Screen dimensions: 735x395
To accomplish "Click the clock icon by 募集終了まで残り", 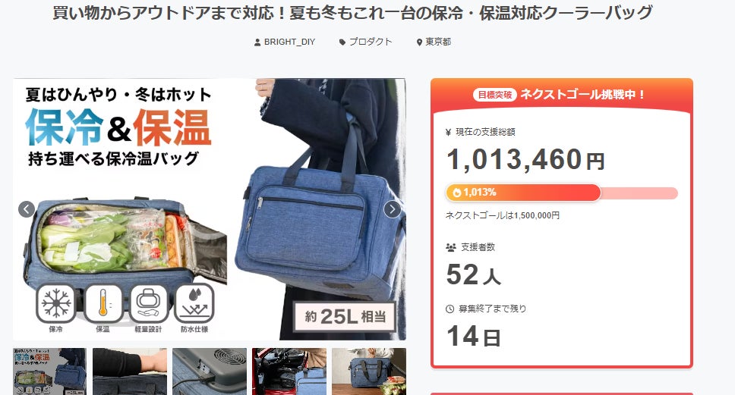I will [x=450, y=309].
